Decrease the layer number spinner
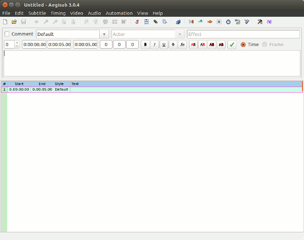 pos(17,46)
